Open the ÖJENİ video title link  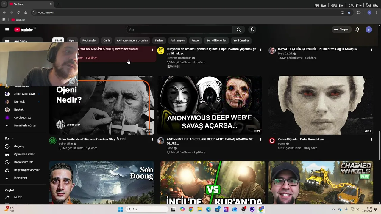click(93, 139)
